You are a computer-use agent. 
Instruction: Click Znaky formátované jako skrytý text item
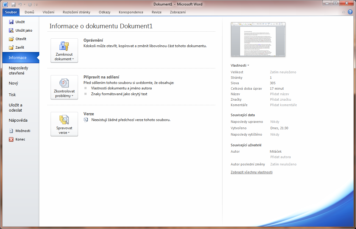[119, 94]
